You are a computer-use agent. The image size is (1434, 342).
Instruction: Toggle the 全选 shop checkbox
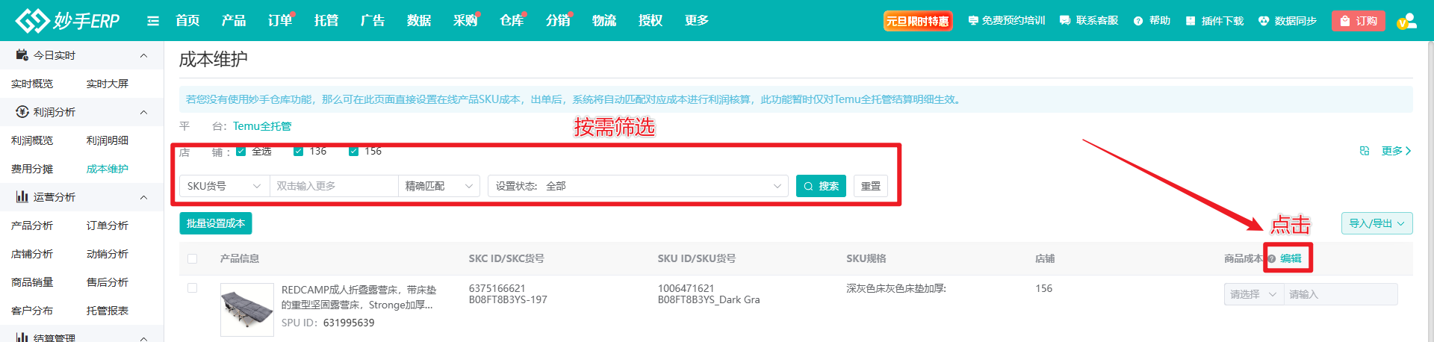tap(240, 152)
